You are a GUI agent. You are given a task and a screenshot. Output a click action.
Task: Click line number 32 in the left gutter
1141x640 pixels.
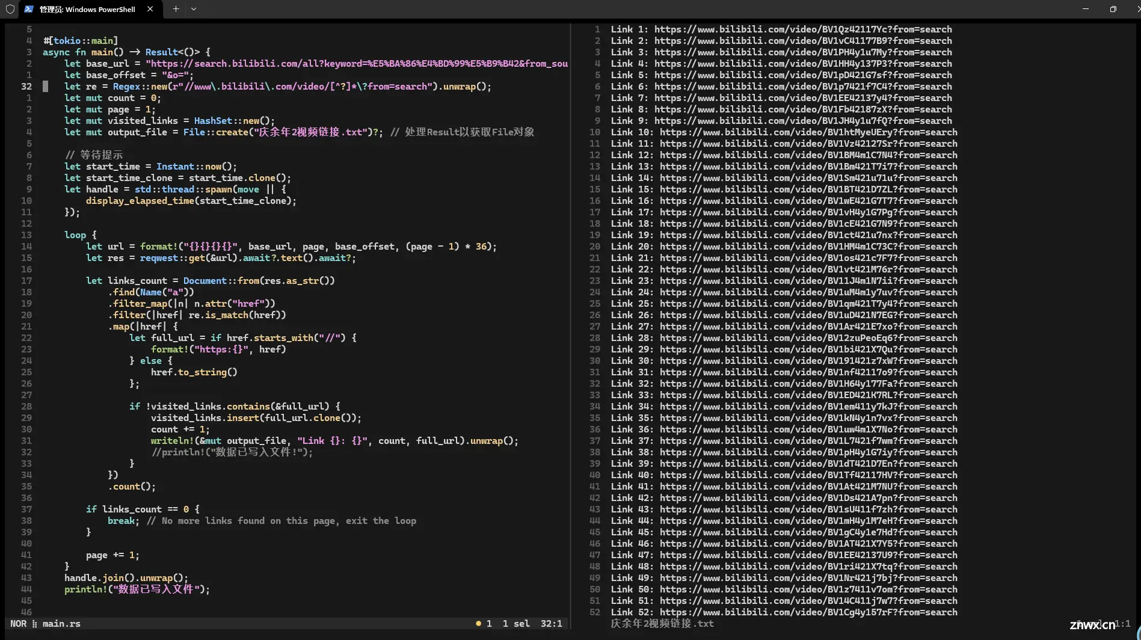point(26,86)
